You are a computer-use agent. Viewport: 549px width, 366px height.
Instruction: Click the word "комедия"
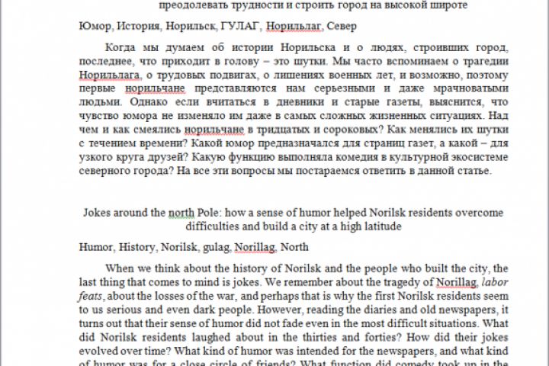(357, 157)
